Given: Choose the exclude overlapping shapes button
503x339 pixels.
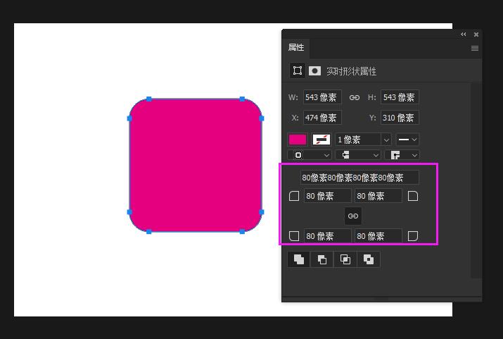Looking at the screenshot, I should [369, 259].
